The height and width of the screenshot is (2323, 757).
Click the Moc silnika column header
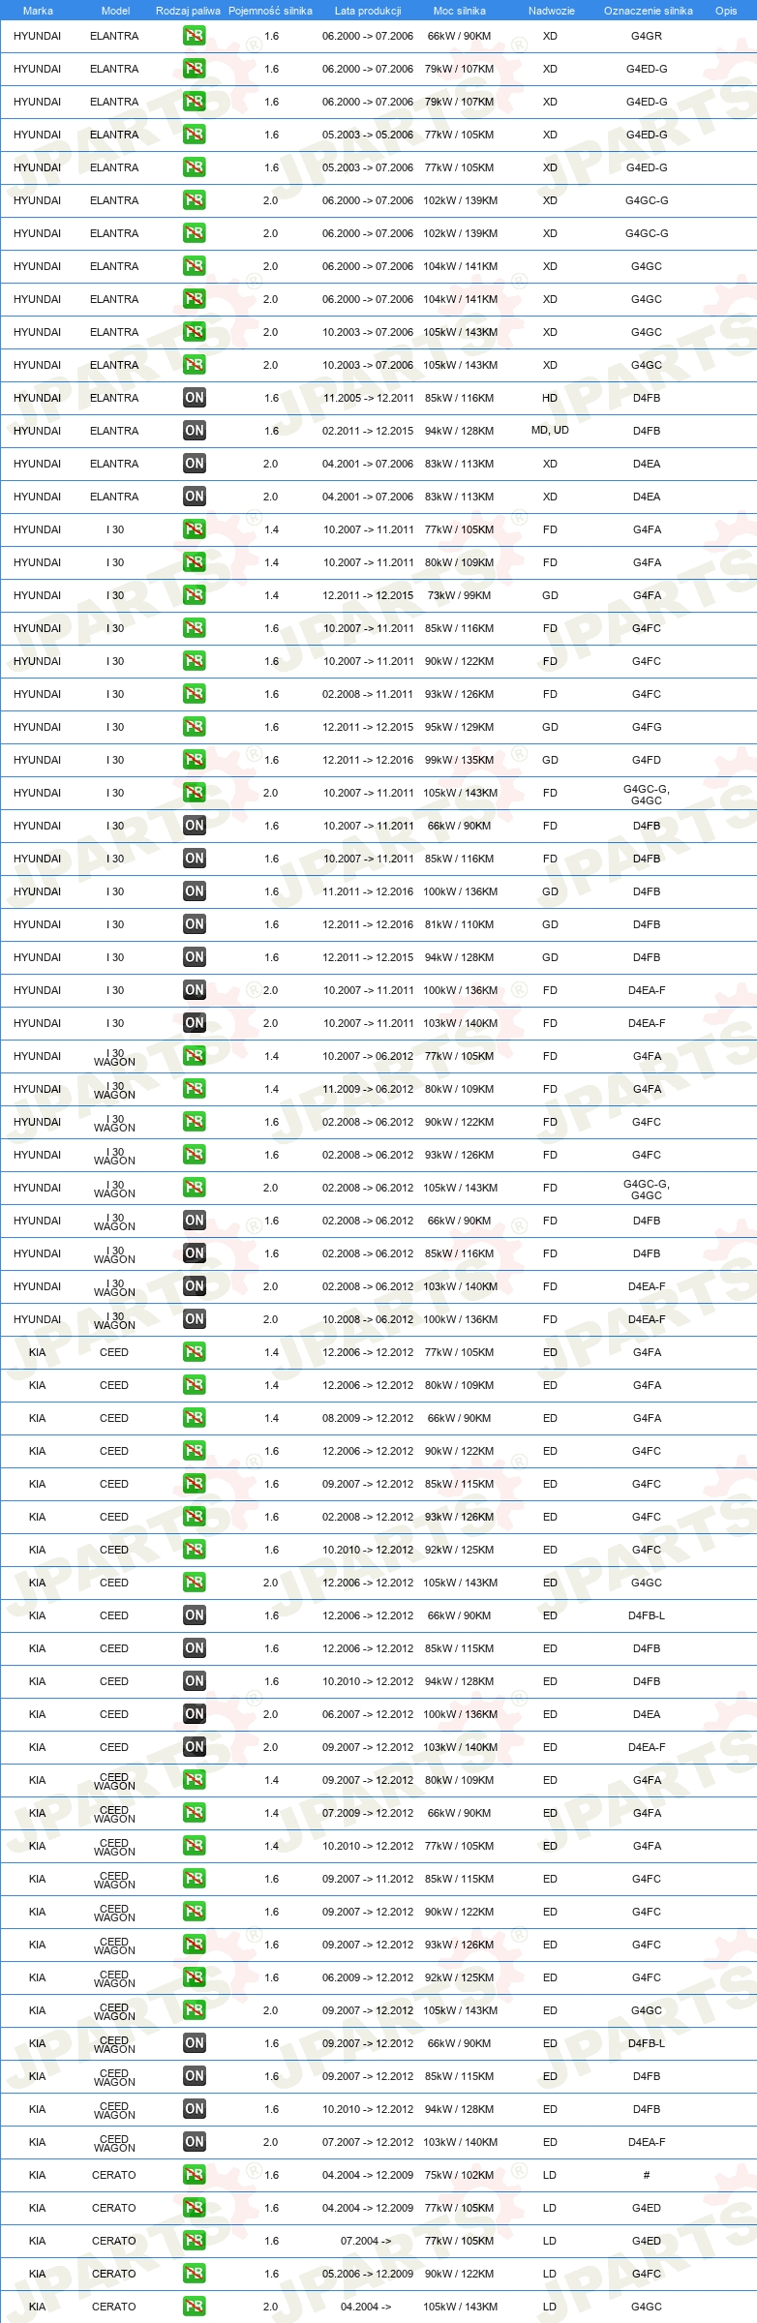tap(460, 11)
